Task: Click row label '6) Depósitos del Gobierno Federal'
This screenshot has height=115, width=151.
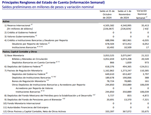Action: tap(22, 67)
